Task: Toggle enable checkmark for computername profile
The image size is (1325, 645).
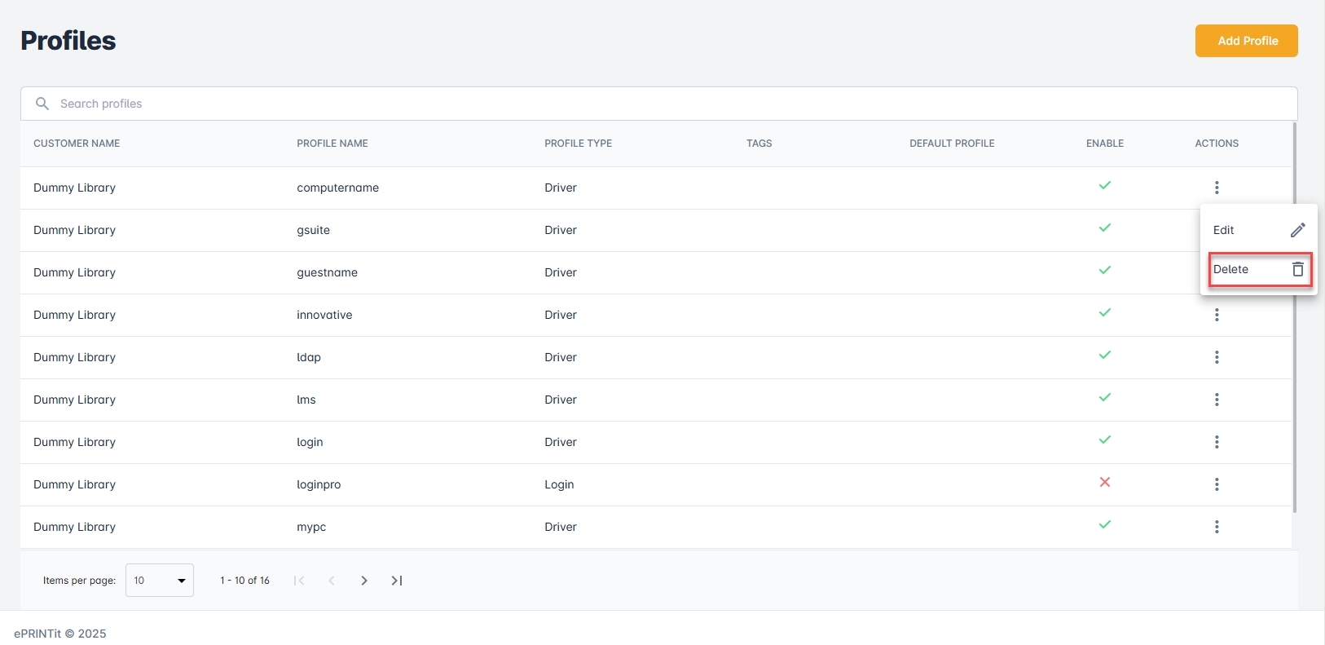Action: (x=1104, y=185)
